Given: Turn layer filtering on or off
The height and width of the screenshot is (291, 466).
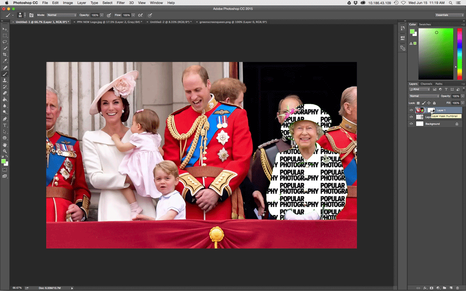Looking at the screenshot, I should point(463,89).
